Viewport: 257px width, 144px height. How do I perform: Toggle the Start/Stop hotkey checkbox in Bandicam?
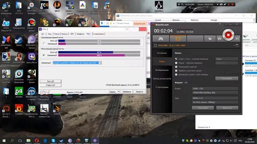[176, 59]
